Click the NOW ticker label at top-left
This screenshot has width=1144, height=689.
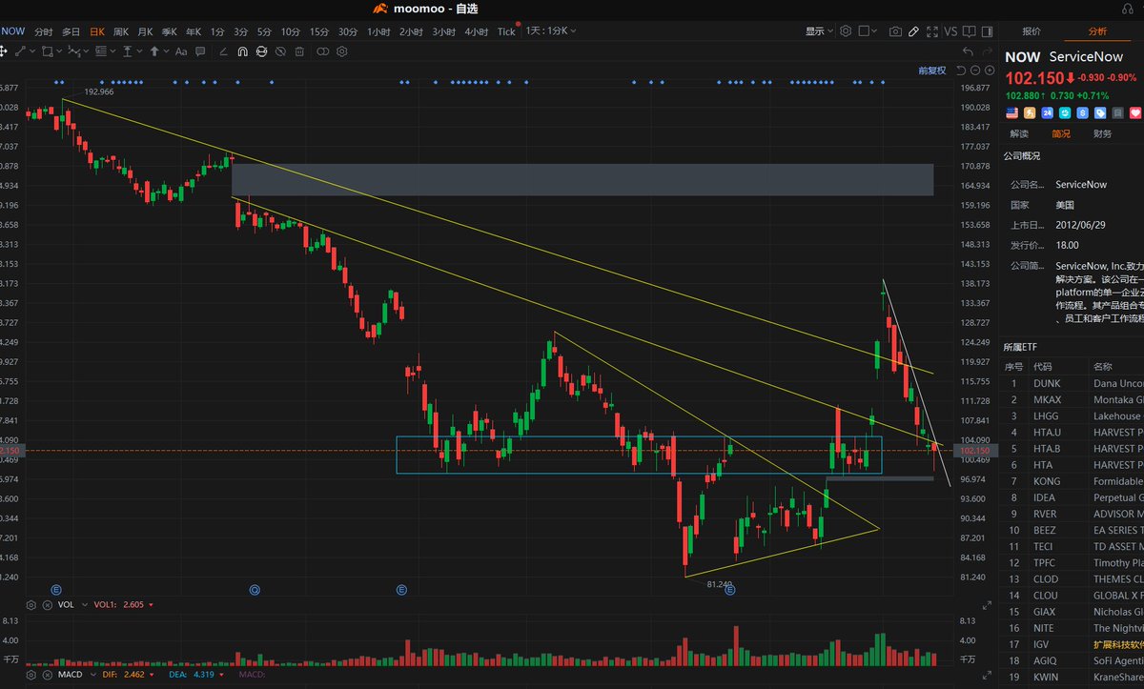[13, 31]
